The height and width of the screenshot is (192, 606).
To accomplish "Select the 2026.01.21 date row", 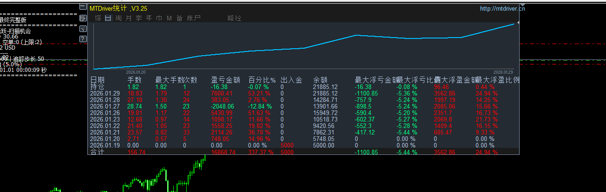I will click(x=105, y=132).
